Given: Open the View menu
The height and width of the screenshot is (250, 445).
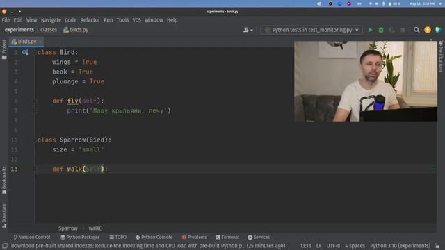Looking at the screenshot, I should tap(31, 20).
